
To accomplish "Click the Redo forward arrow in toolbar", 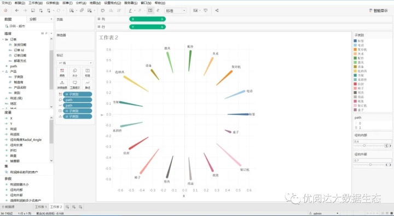I will coord(25,10).
